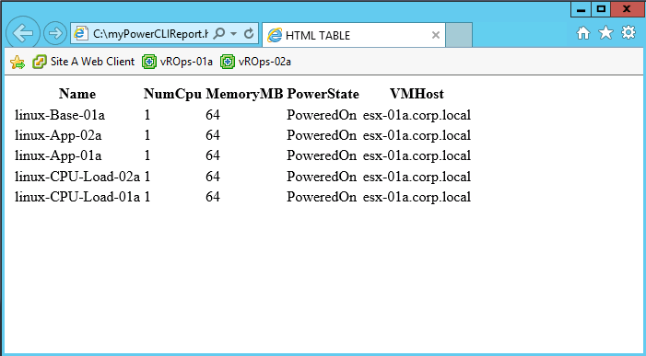
Task: Close the Internet Explorer window
Action: pos(627,9)
